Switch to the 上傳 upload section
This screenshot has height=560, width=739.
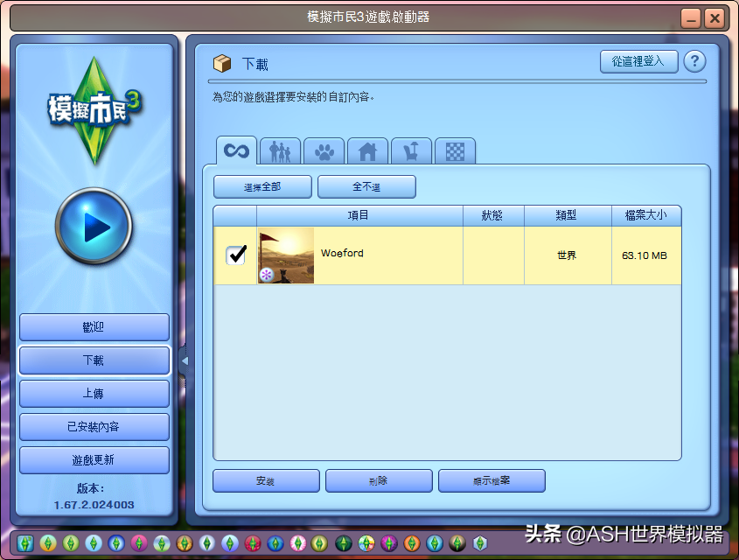point(94,394)
